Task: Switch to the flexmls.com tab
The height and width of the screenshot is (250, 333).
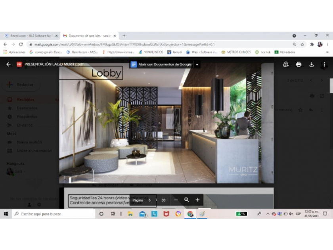Action: click(x=31, y=36)
